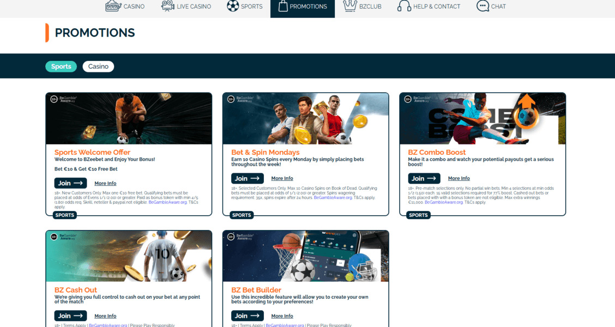Open More Info for BZ Cash Out
The height and width of the screenshot is (327, 615).
105,316
